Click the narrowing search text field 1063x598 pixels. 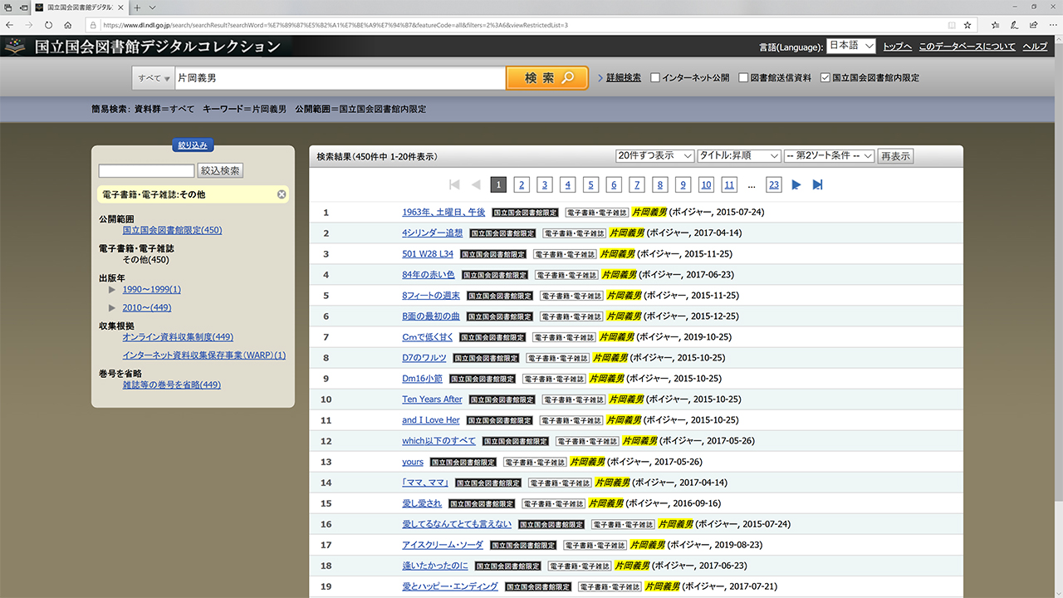pyautogui.click(x=146, y=170)
